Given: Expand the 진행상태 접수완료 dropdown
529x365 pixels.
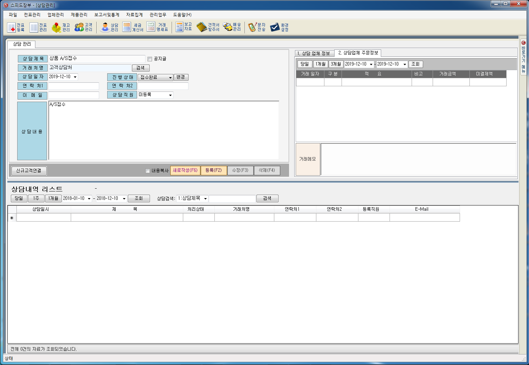Looking at the screenshot, I should click(170, 77).
